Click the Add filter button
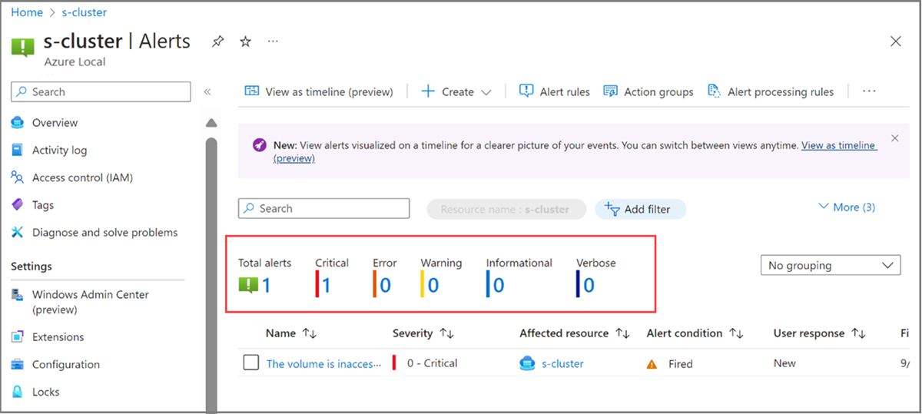 pos(639,209)
